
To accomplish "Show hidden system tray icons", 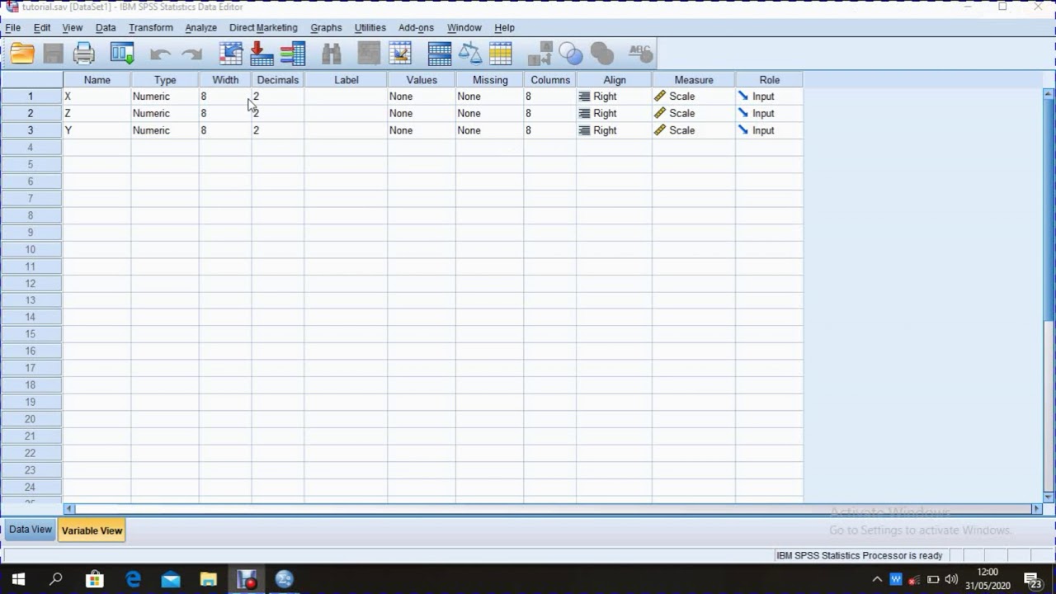I will coord(877,579).
